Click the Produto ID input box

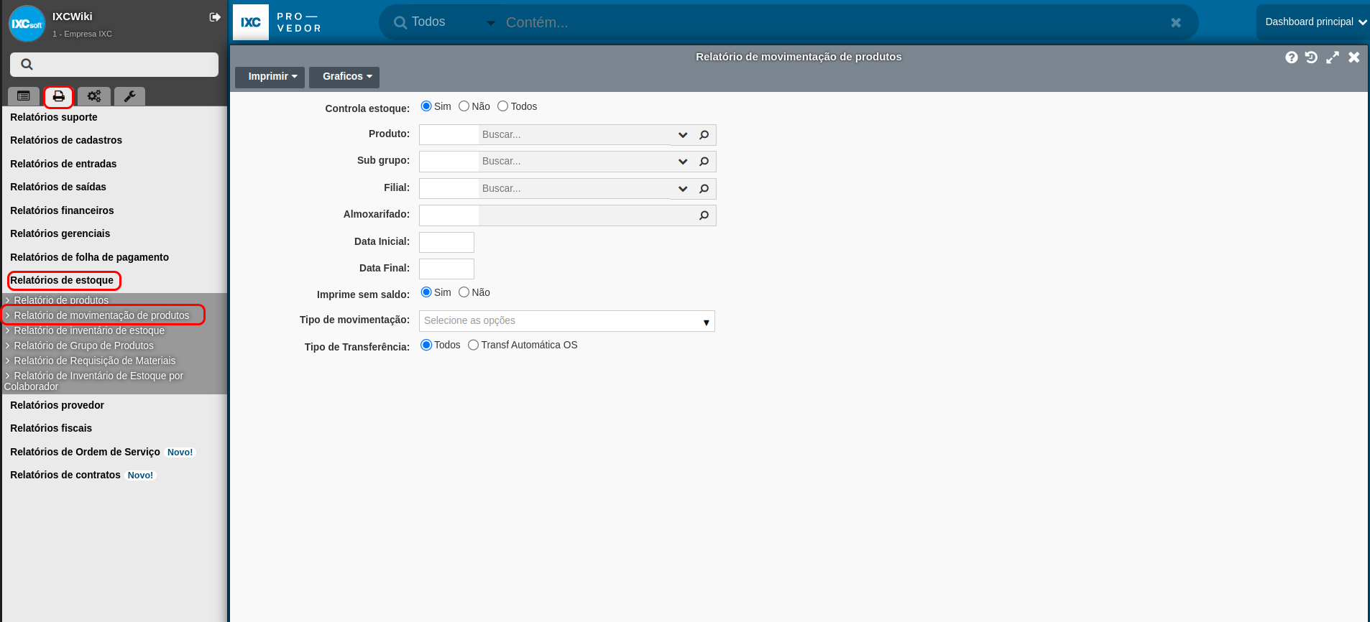(x=449, y=135)
